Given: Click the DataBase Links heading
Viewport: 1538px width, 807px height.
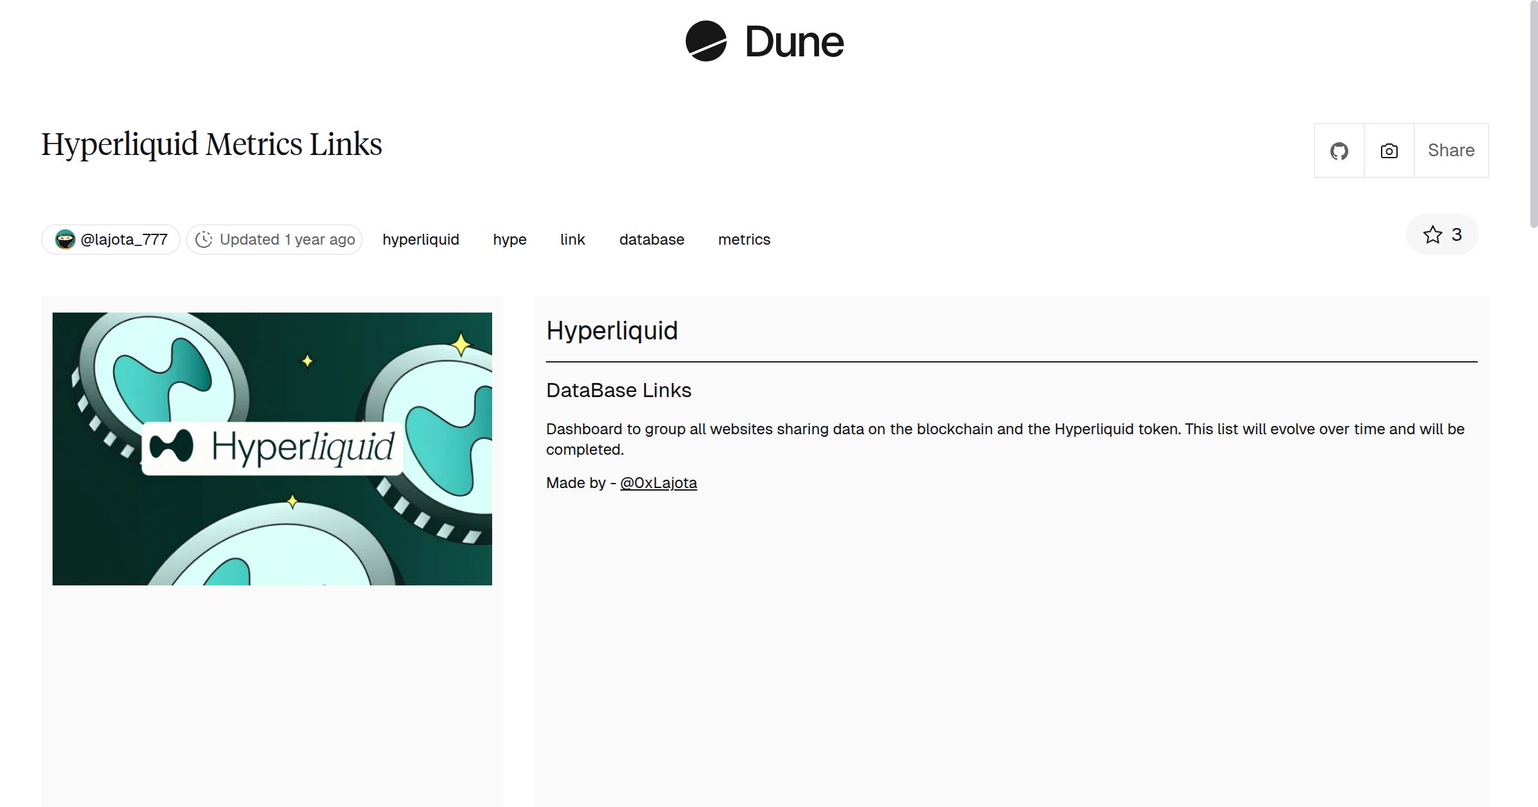Looking at the screenshot, I should [618, 390].
